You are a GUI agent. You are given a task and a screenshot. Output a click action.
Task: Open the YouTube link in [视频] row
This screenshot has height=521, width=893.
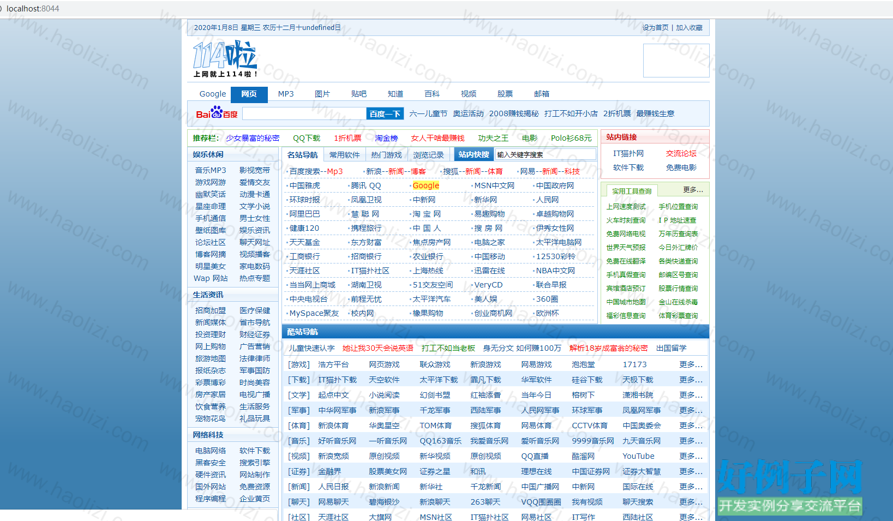639,456
